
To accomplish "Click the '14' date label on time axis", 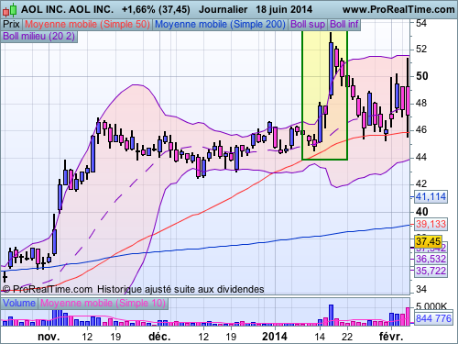I will pyautogui.click(x=320, y=337).
